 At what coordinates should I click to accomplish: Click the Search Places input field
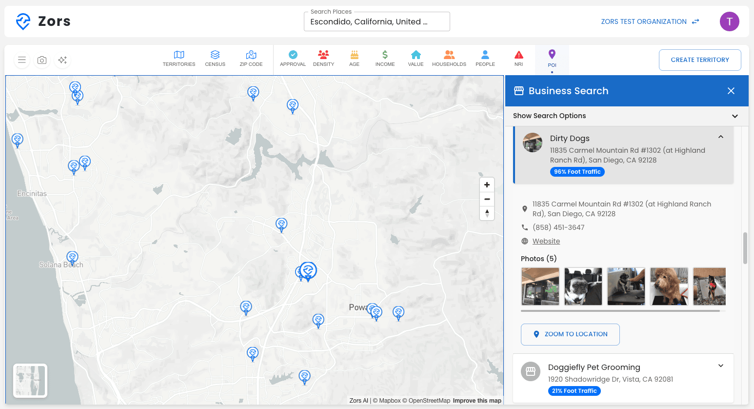coord(377,21)
